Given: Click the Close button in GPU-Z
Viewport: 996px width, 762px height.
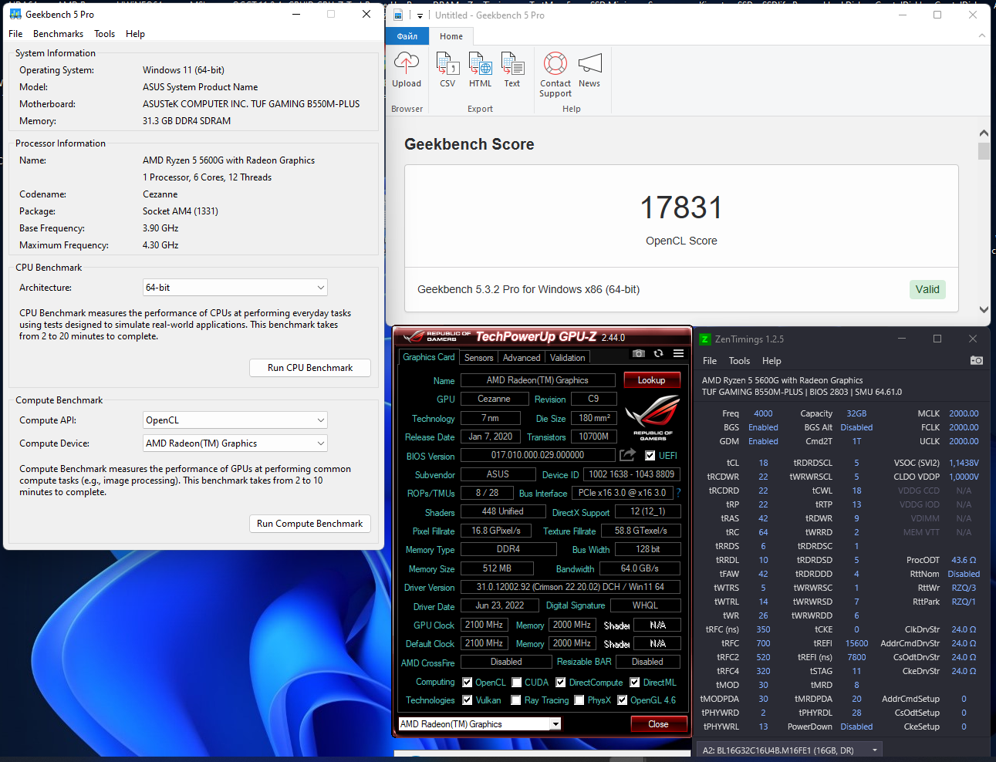Looking at the screenshot, I should click(x=658, y=724).
